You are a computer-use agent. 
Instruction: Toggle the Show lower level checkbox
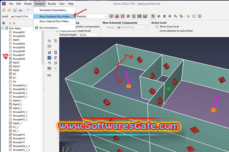pos(157,27)
